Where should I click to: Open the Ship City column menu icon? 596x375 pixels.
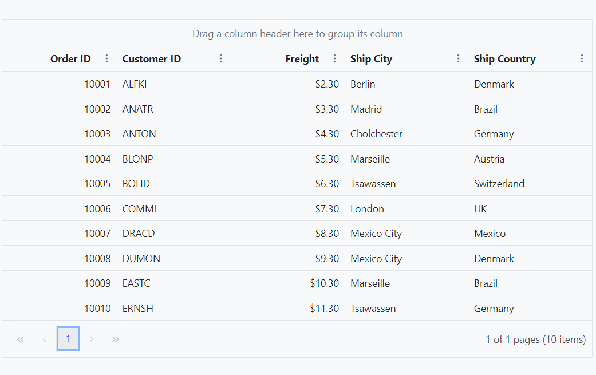pyautogui.click(x=459, y=58)
